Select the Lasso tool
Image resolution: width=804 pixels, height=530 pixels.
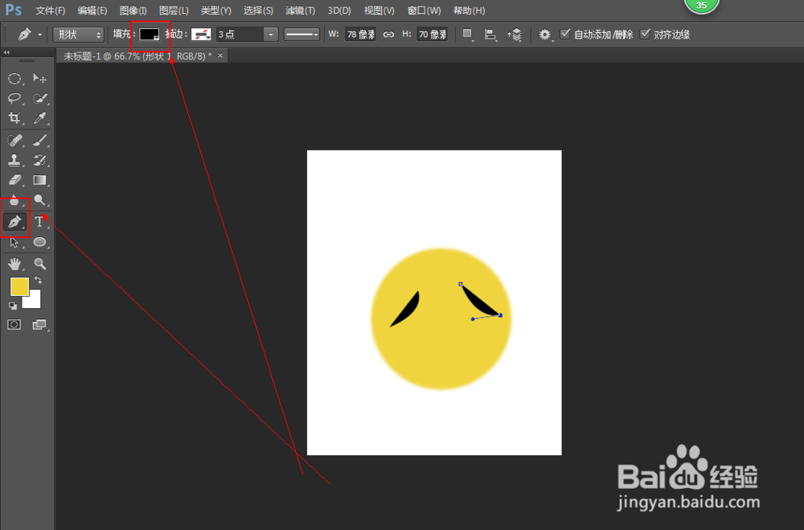pyautogui.click(x=14, y=98)
